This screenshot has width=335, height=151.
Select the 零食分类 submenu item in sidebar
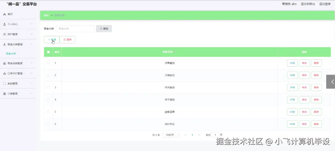coord(11,54)
